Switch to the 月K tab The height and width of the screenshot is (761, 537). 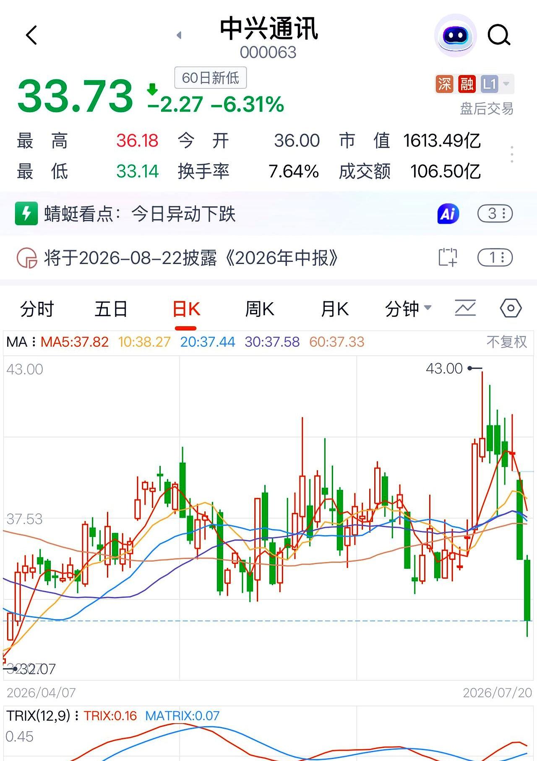pos(334,309)
